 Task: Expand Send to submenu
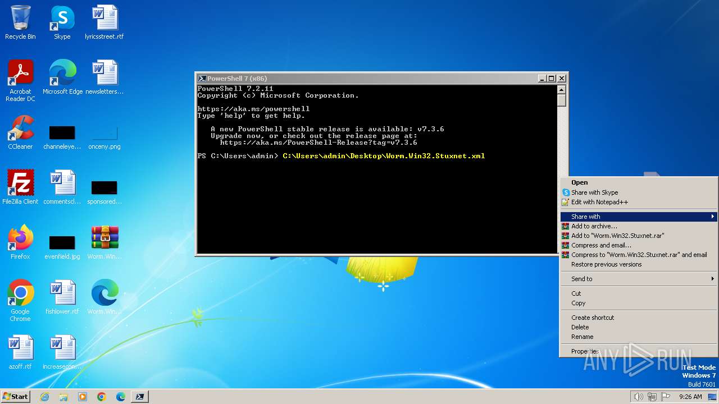[639, 279]
